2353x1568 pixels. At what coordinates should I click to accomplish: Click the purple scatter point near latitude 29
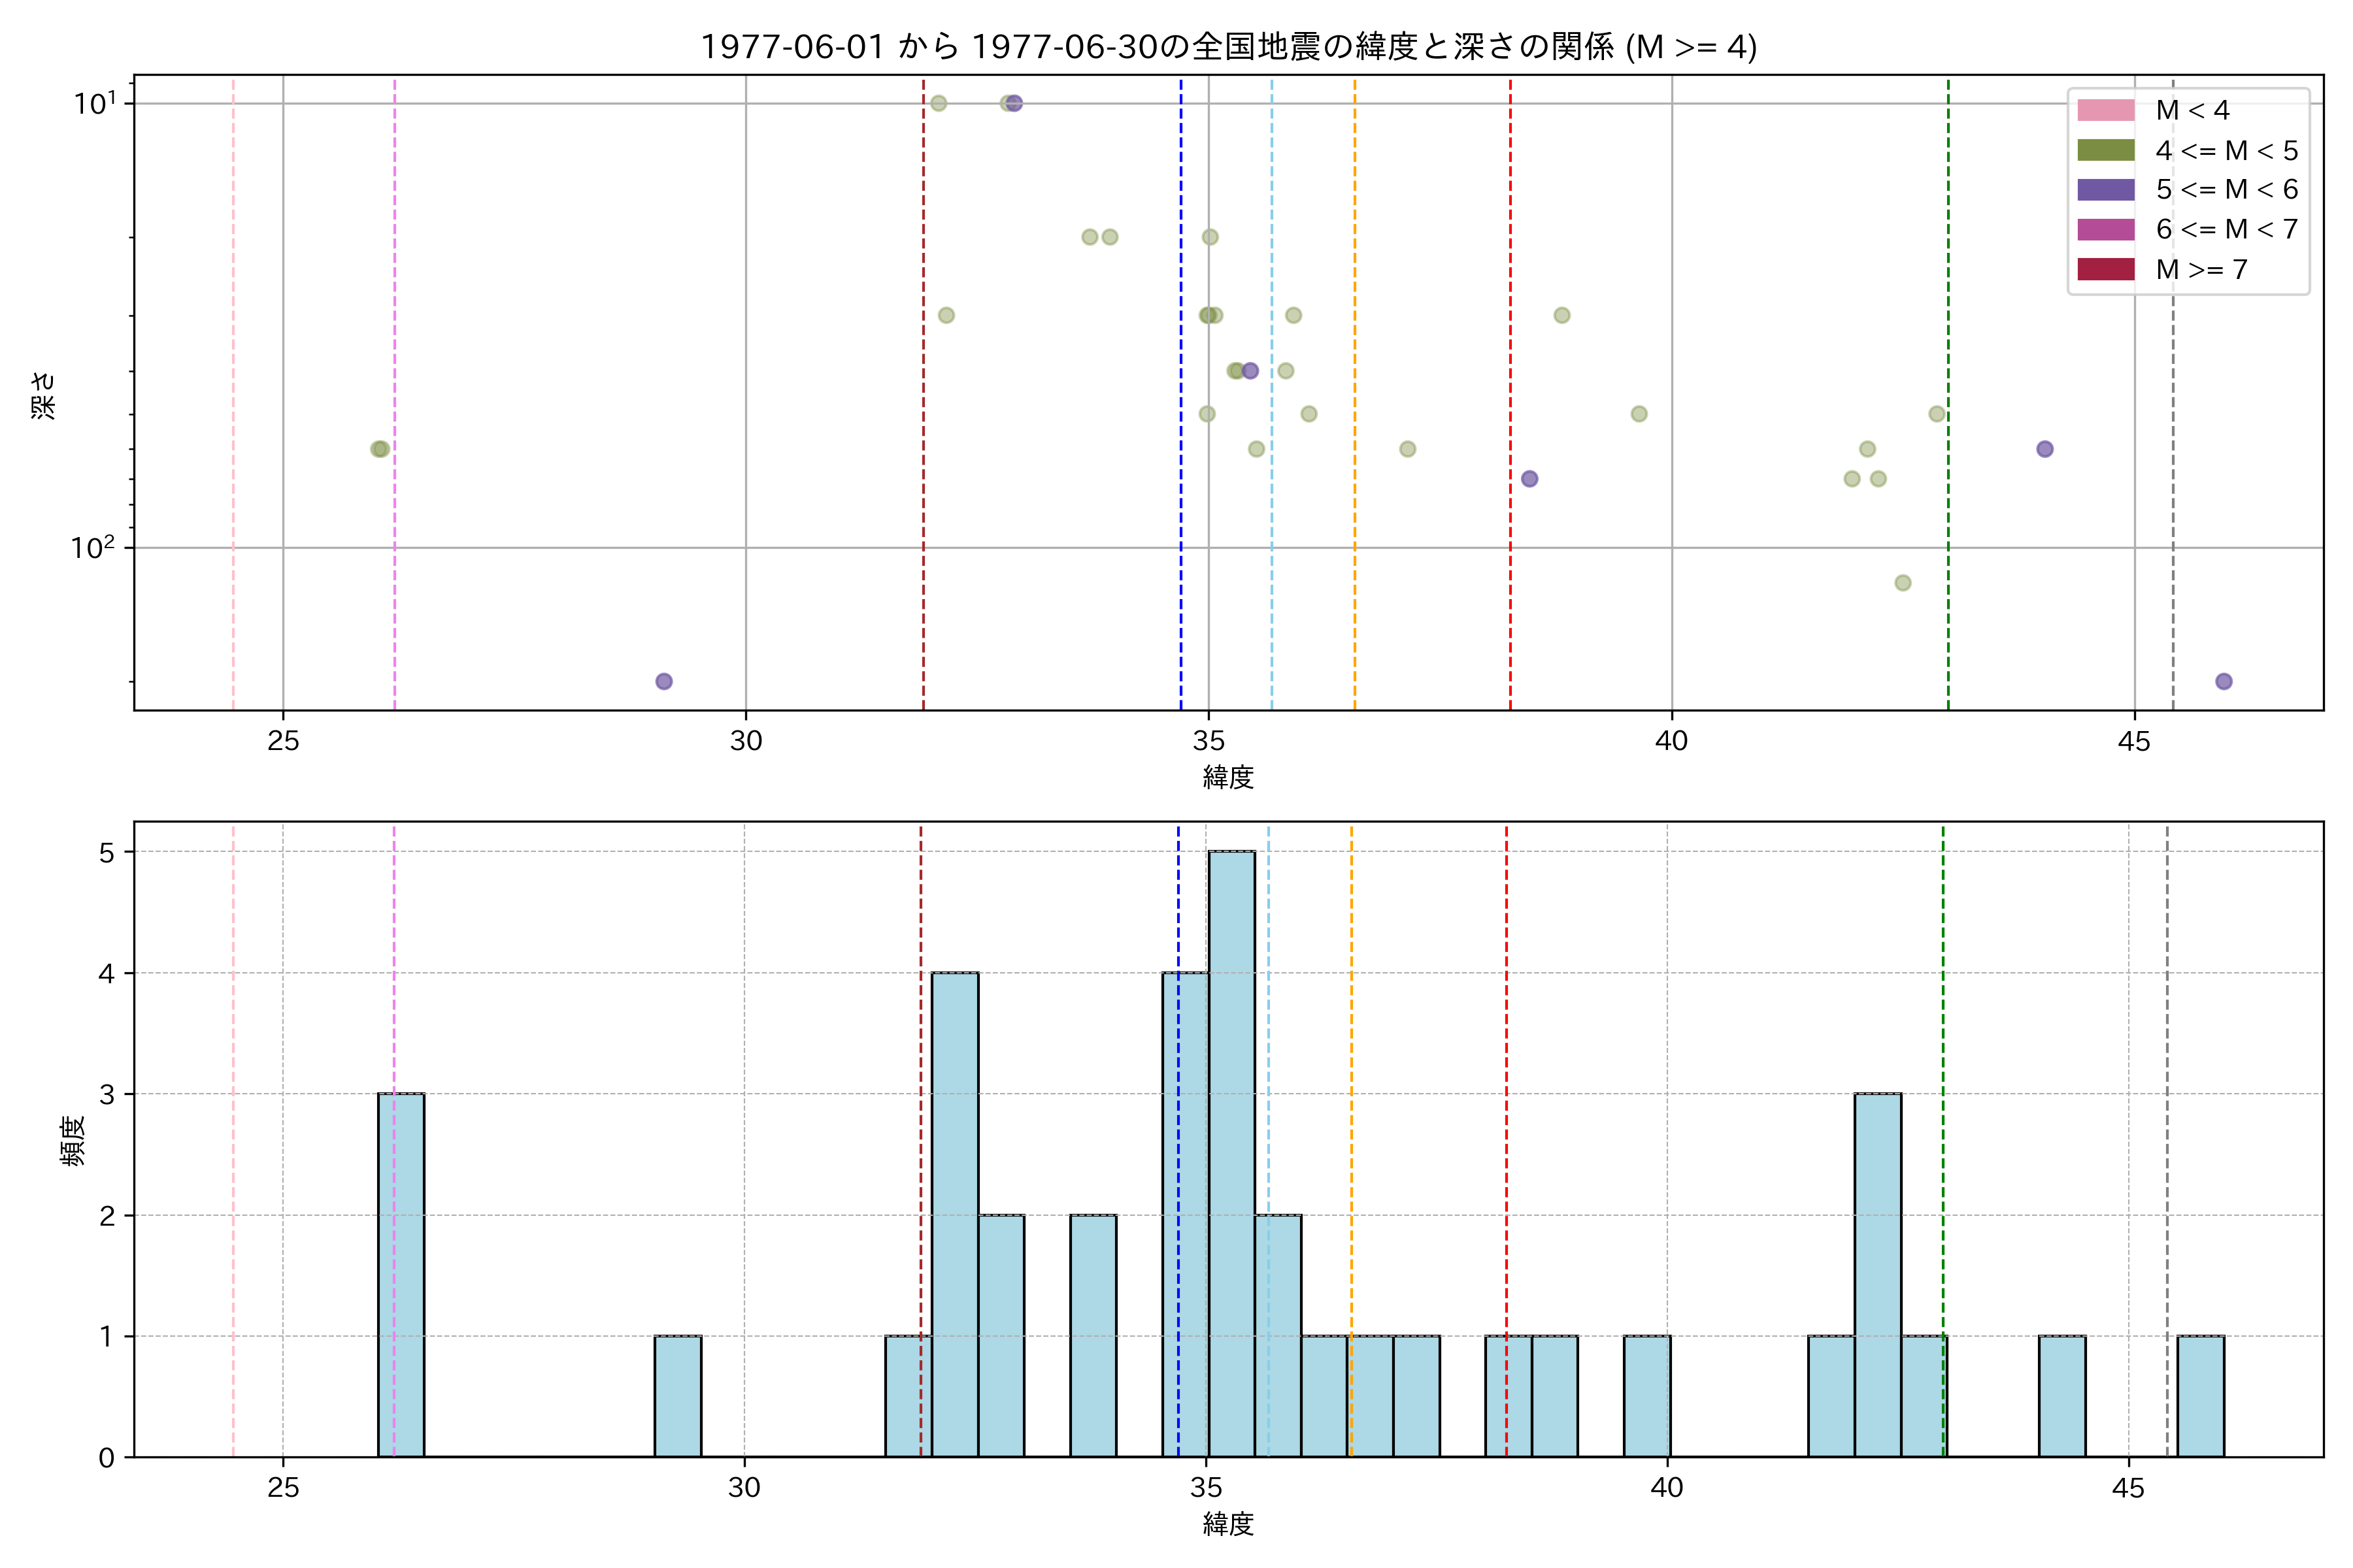663,681
